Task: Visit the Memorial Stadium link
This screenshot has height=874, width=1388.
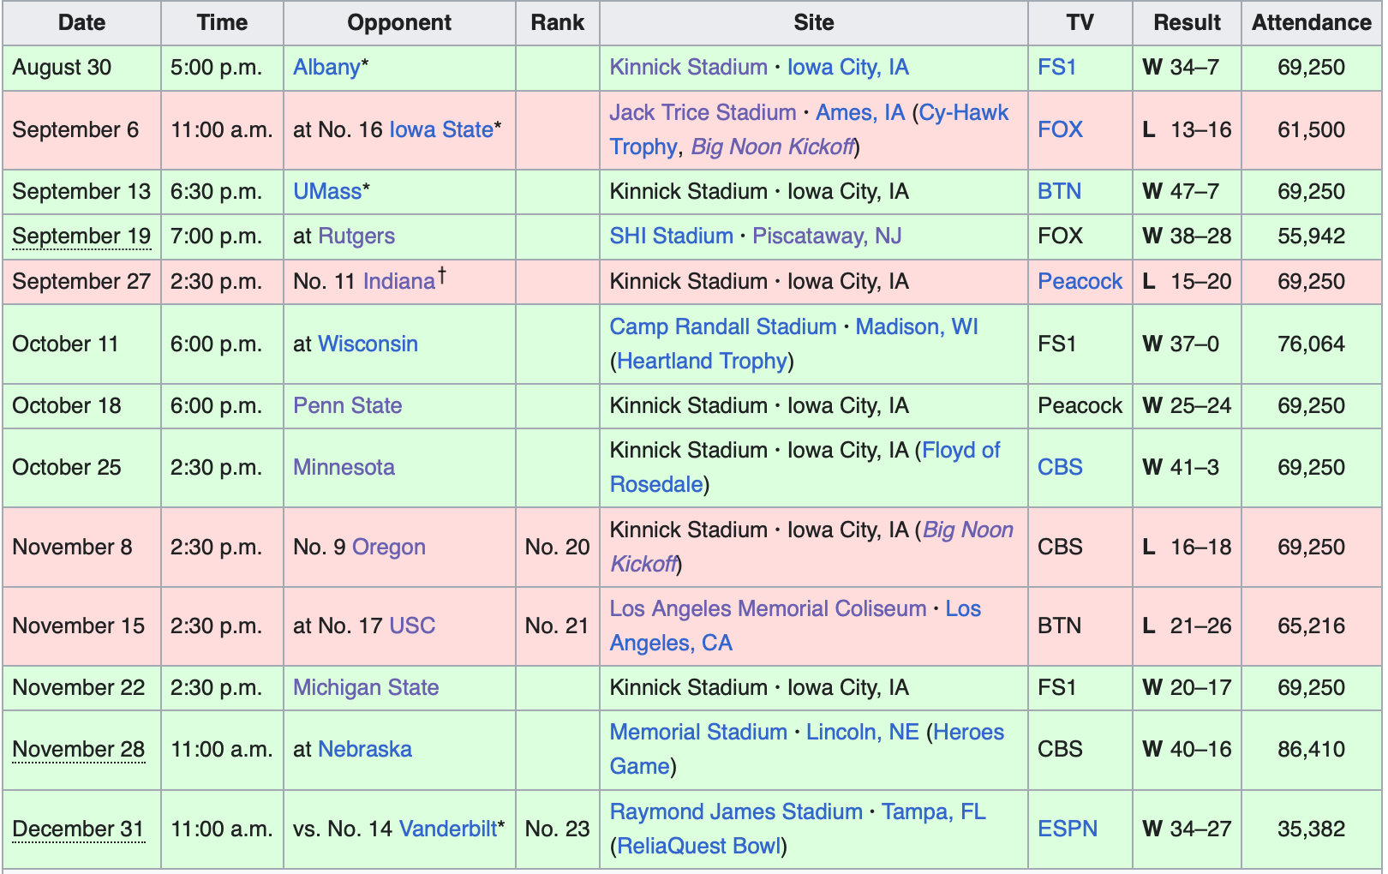Action: click(x=698, y=733)
